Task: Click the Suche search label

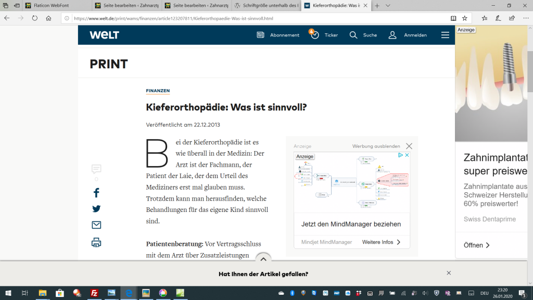Action: pyautogui.click(x=370, y=35)
